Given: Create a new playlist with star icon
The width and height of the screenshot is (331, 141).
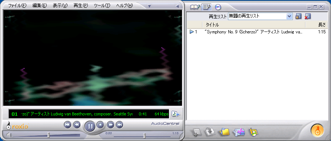Looking at the screenshot, I should [x=298, y=16].
